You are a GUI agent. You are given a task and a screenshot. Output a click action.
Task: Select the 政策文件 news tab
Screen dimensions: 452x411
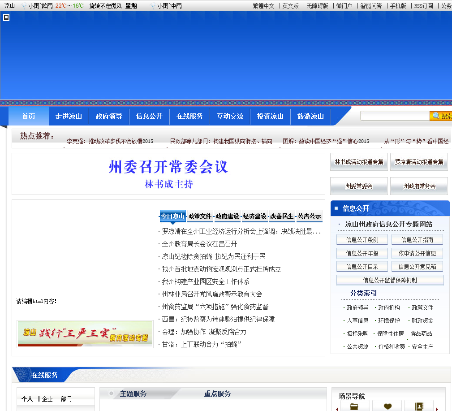pos(200,216)
